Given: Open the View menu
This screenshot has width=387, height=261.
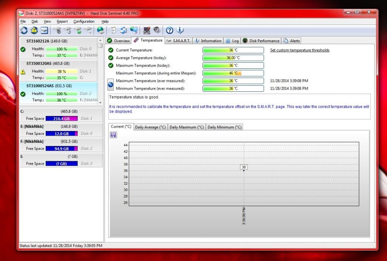Looking at the screenshot, I should point(47,22).
